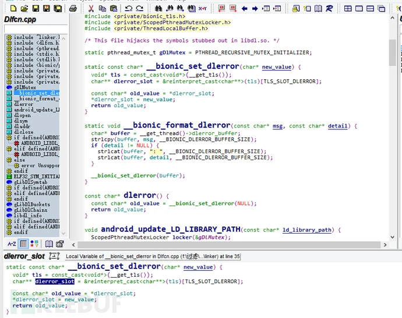Toggle the symbol list outline view button
402x318 pixels.
[23, 243]
